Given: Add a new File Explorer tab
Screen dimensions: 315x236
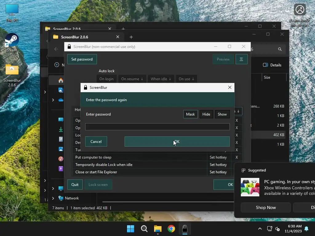Looking at the screenshot, I should click(x=131, y=37).
